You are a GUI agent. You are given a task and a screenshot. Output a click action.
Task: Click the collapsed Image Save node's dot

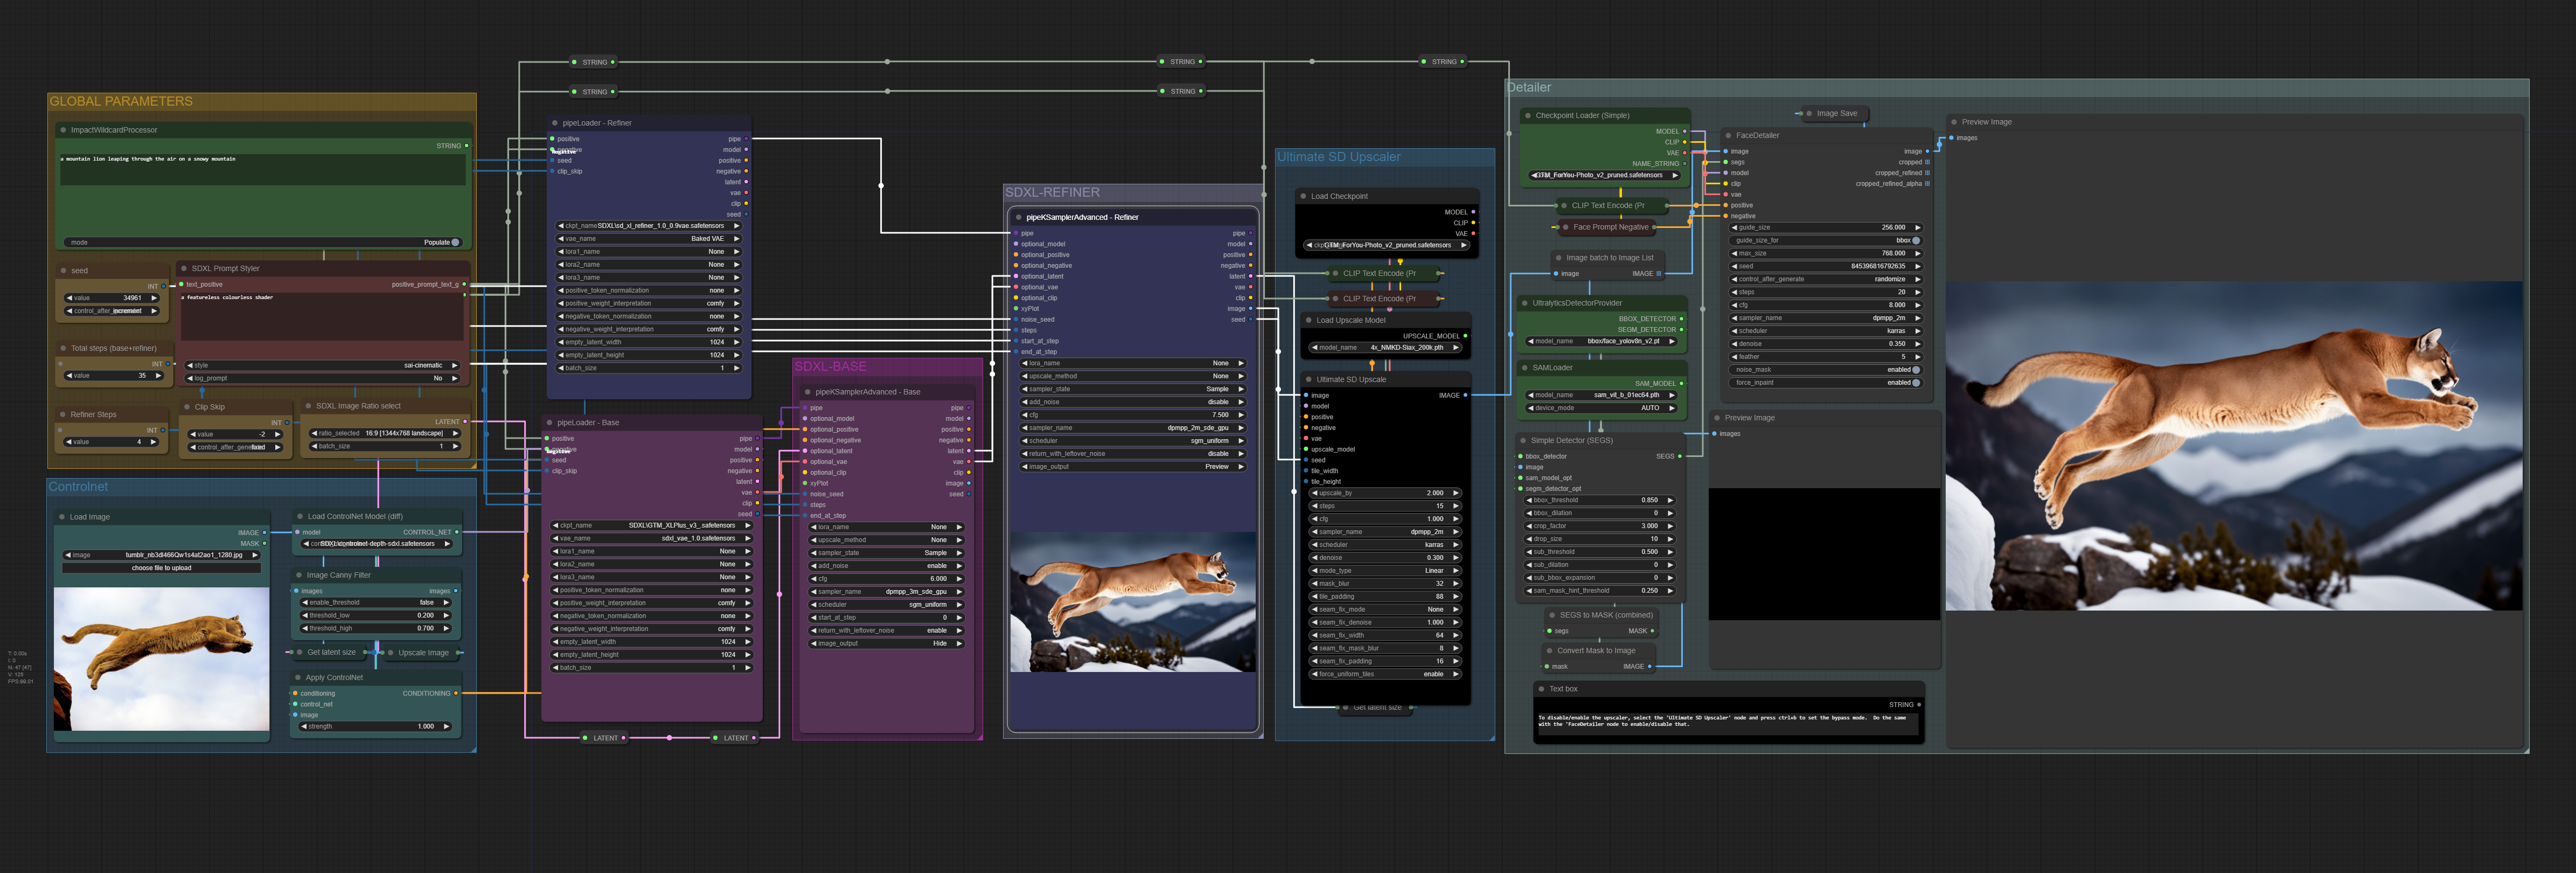tap(1809, 113)
